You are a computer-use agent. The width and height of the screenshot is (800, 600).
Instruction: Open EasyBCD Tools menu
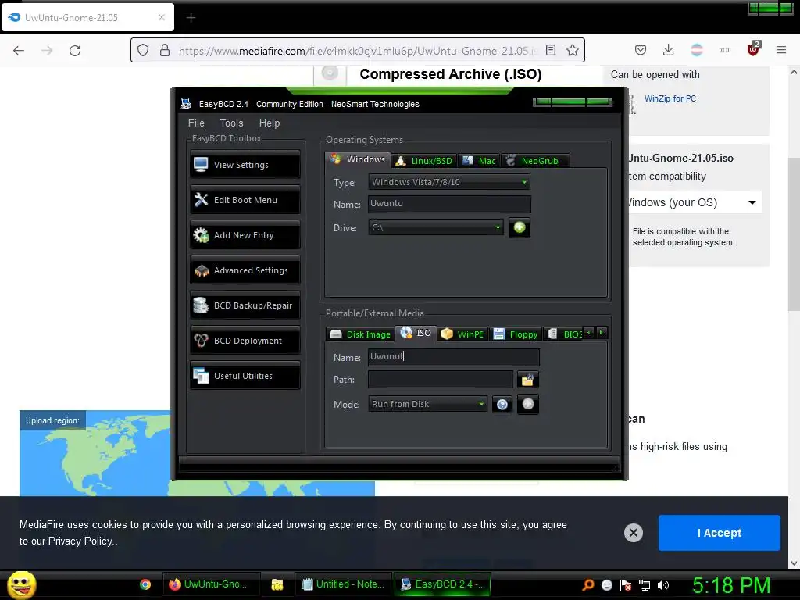pos(231,123)
